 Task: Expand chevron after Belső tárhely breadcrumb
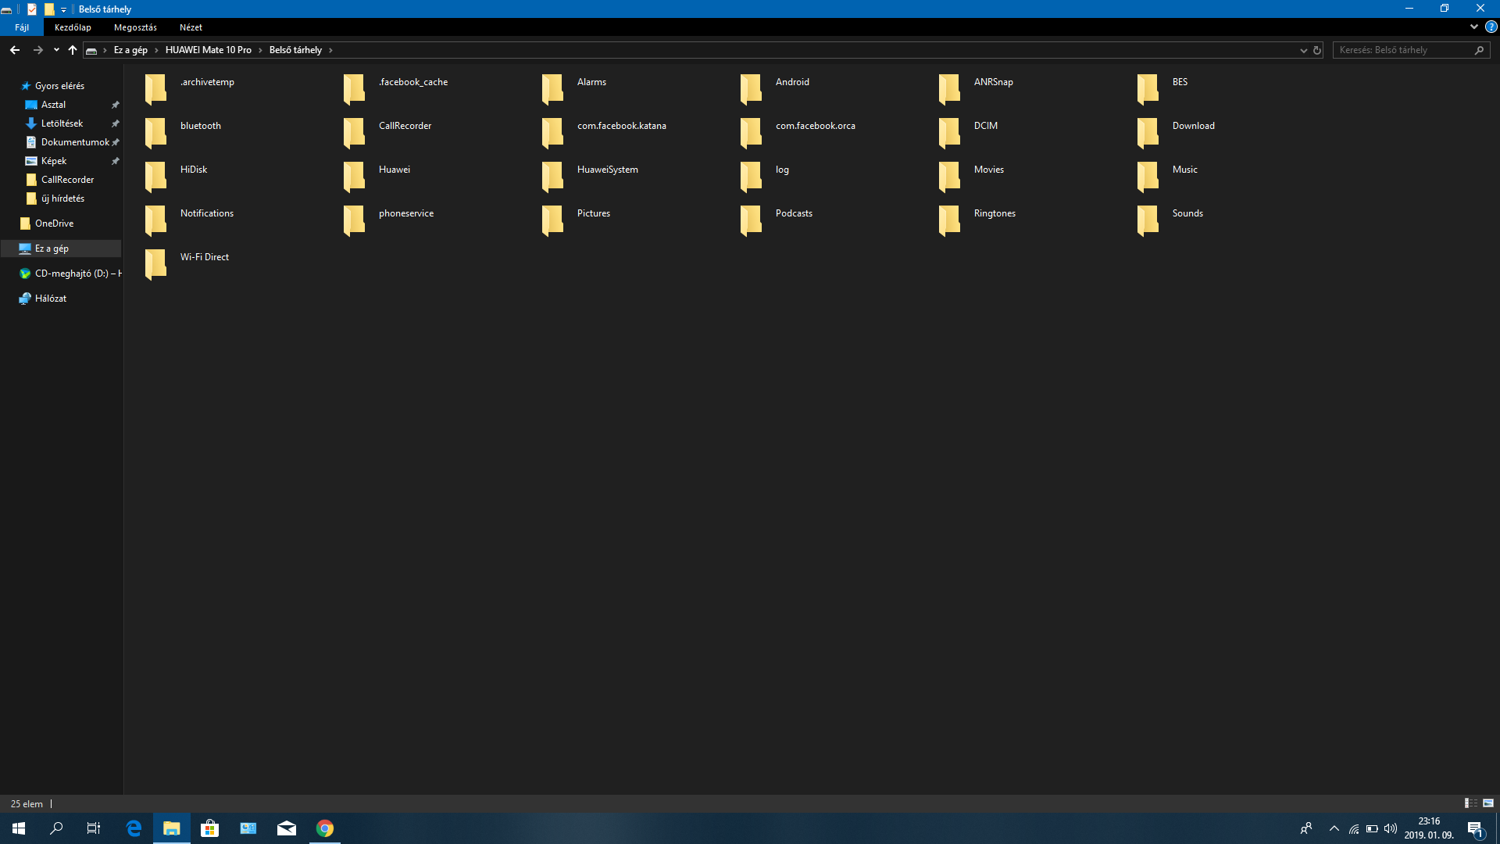[x=330, y=50]
